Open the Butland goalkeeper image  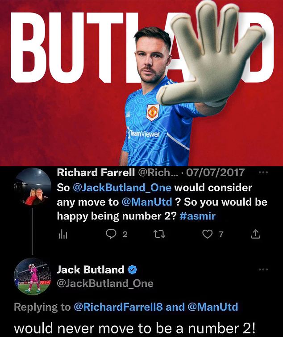point(141,83)
